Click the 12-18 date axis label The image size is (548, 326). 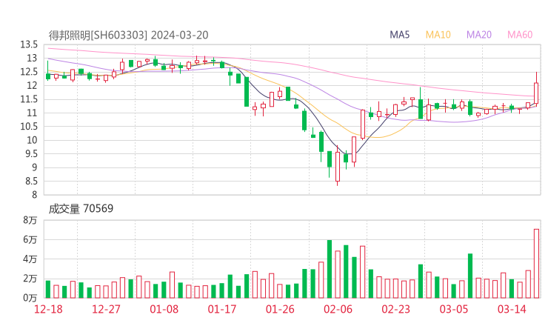click(48, 309)
